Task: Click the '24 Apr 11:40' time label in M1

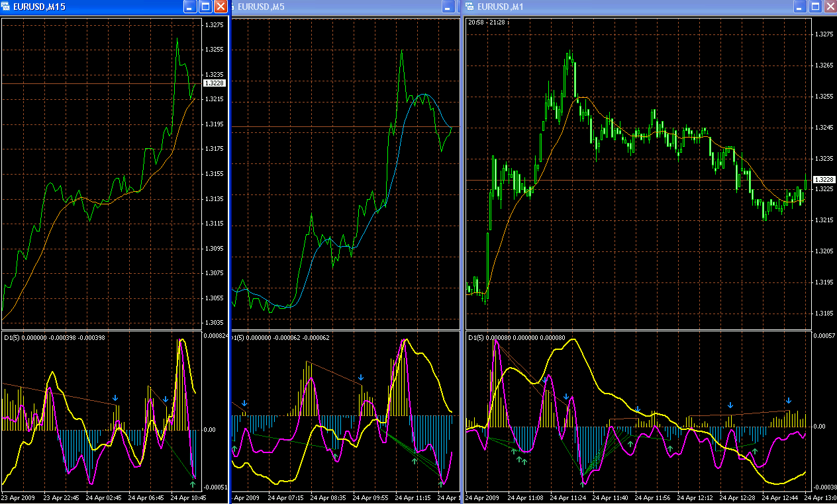Action: pos(611,497)
